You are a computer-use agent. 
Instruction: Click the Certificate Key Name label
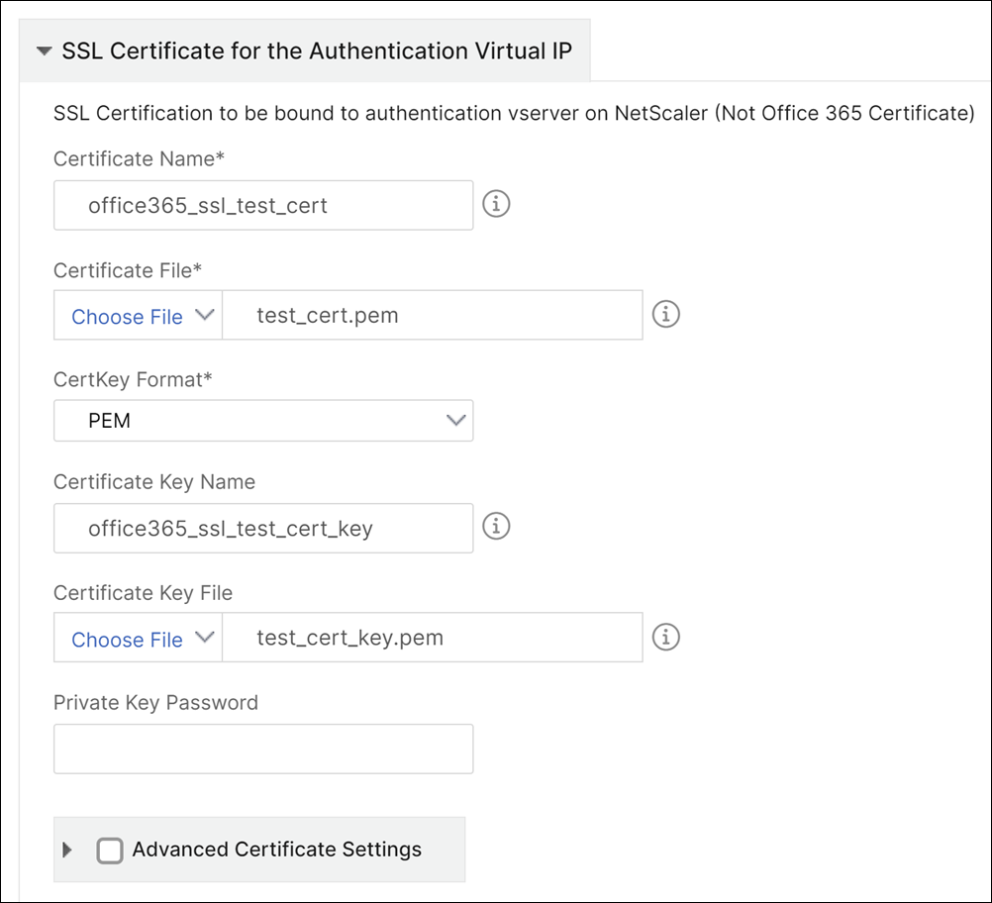click(153, 482)
